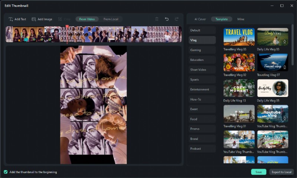This screenshot has height=178, width=297.
Task: Click the Save button
Action: pos(258,172)
